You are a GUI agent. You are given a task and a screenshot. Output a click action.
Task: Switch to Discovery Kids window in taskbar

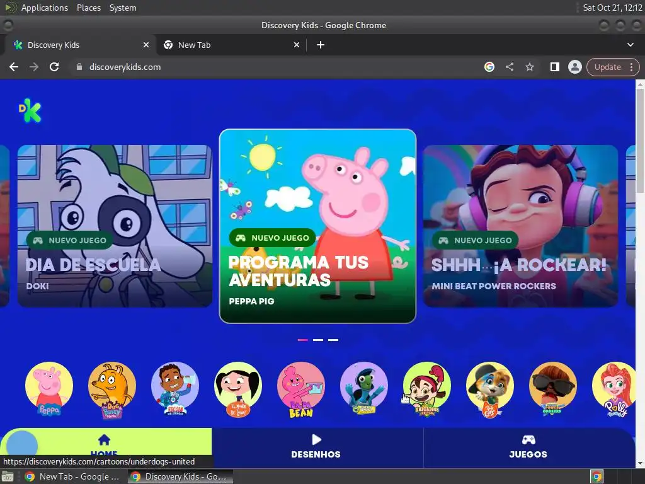(180, 476)
